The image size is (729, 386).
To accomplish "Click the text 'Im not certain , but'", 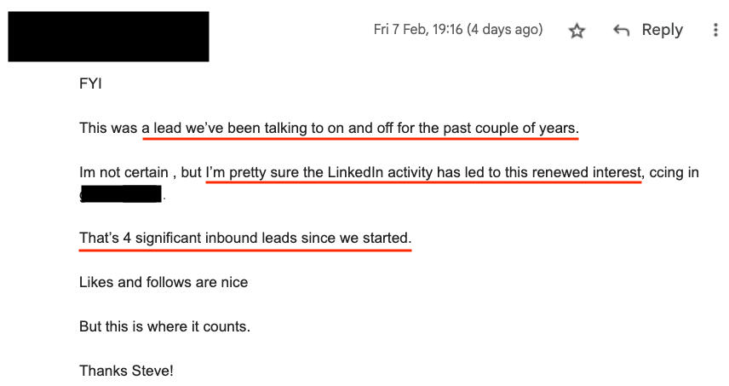I will [141, 172].
